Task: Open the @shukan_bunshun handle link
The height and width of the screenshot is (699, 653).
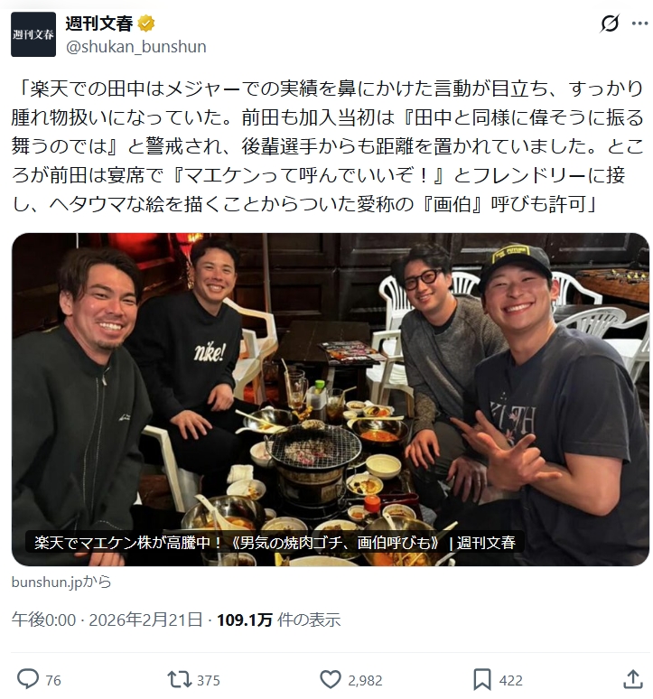Action: pos(136,46)
